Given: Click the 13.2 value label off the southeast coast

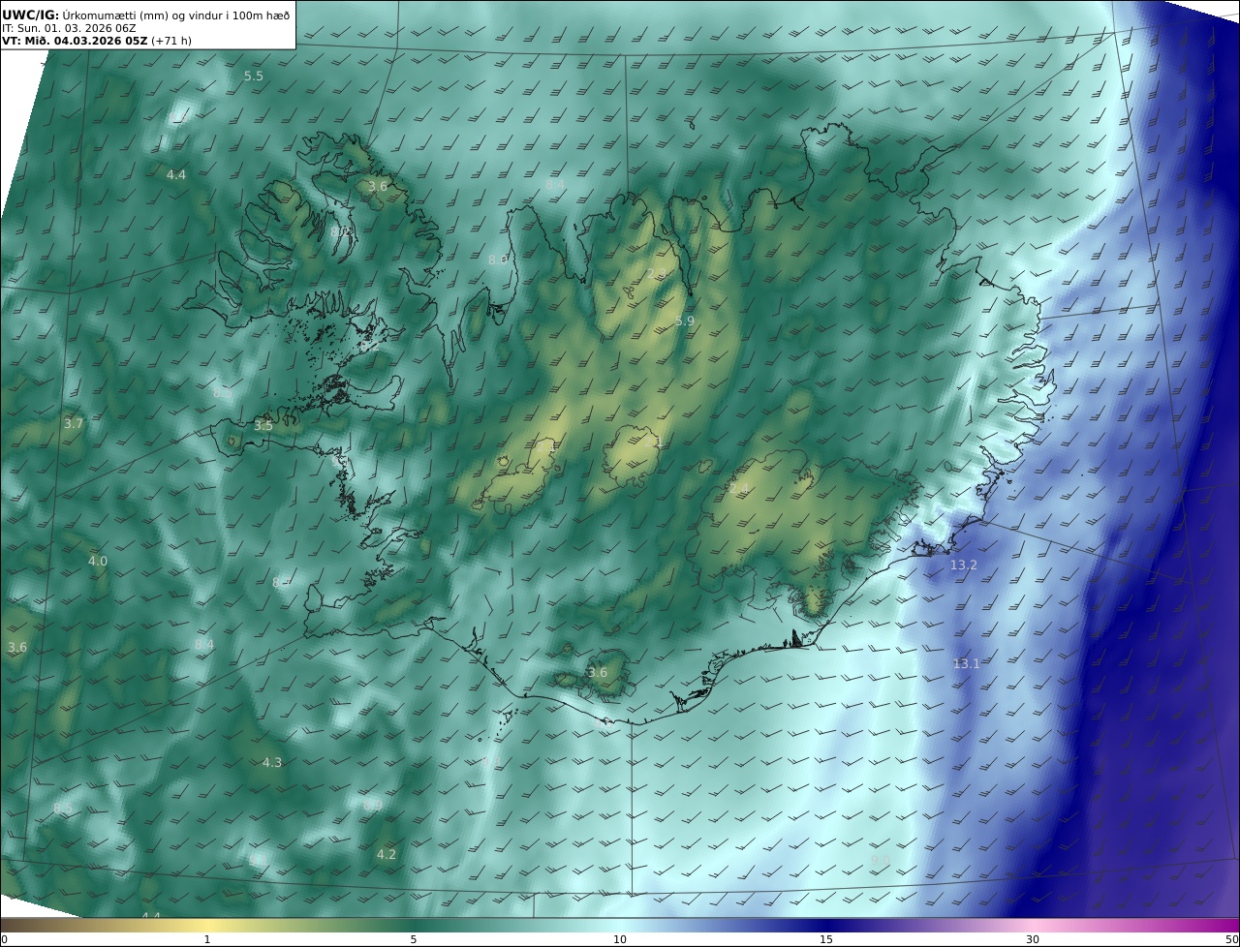Looking at the screenshot, I should coord(963,565).
